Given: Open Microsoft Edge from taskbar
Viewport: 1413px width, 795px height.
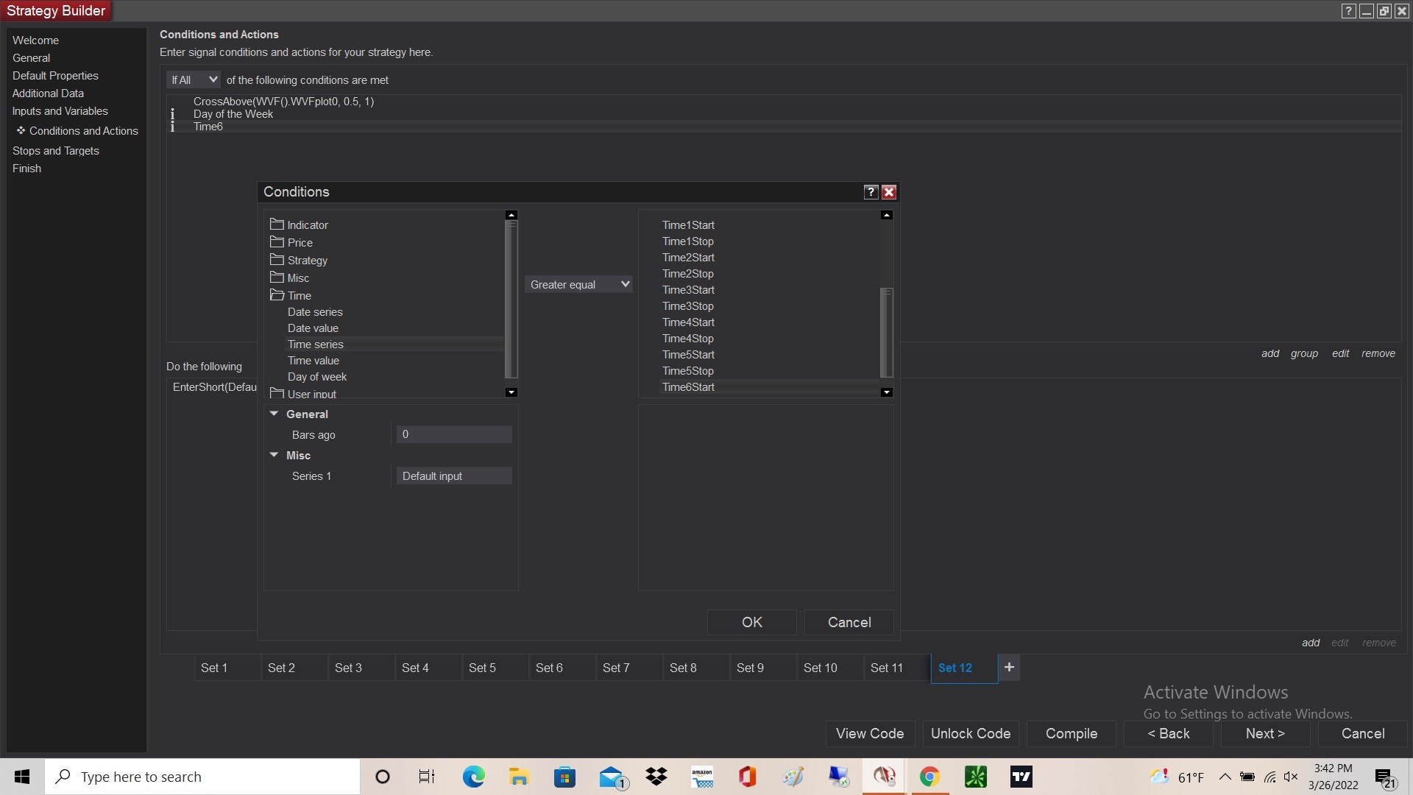Looking at the screenshot, I should (x=473, y=777).
